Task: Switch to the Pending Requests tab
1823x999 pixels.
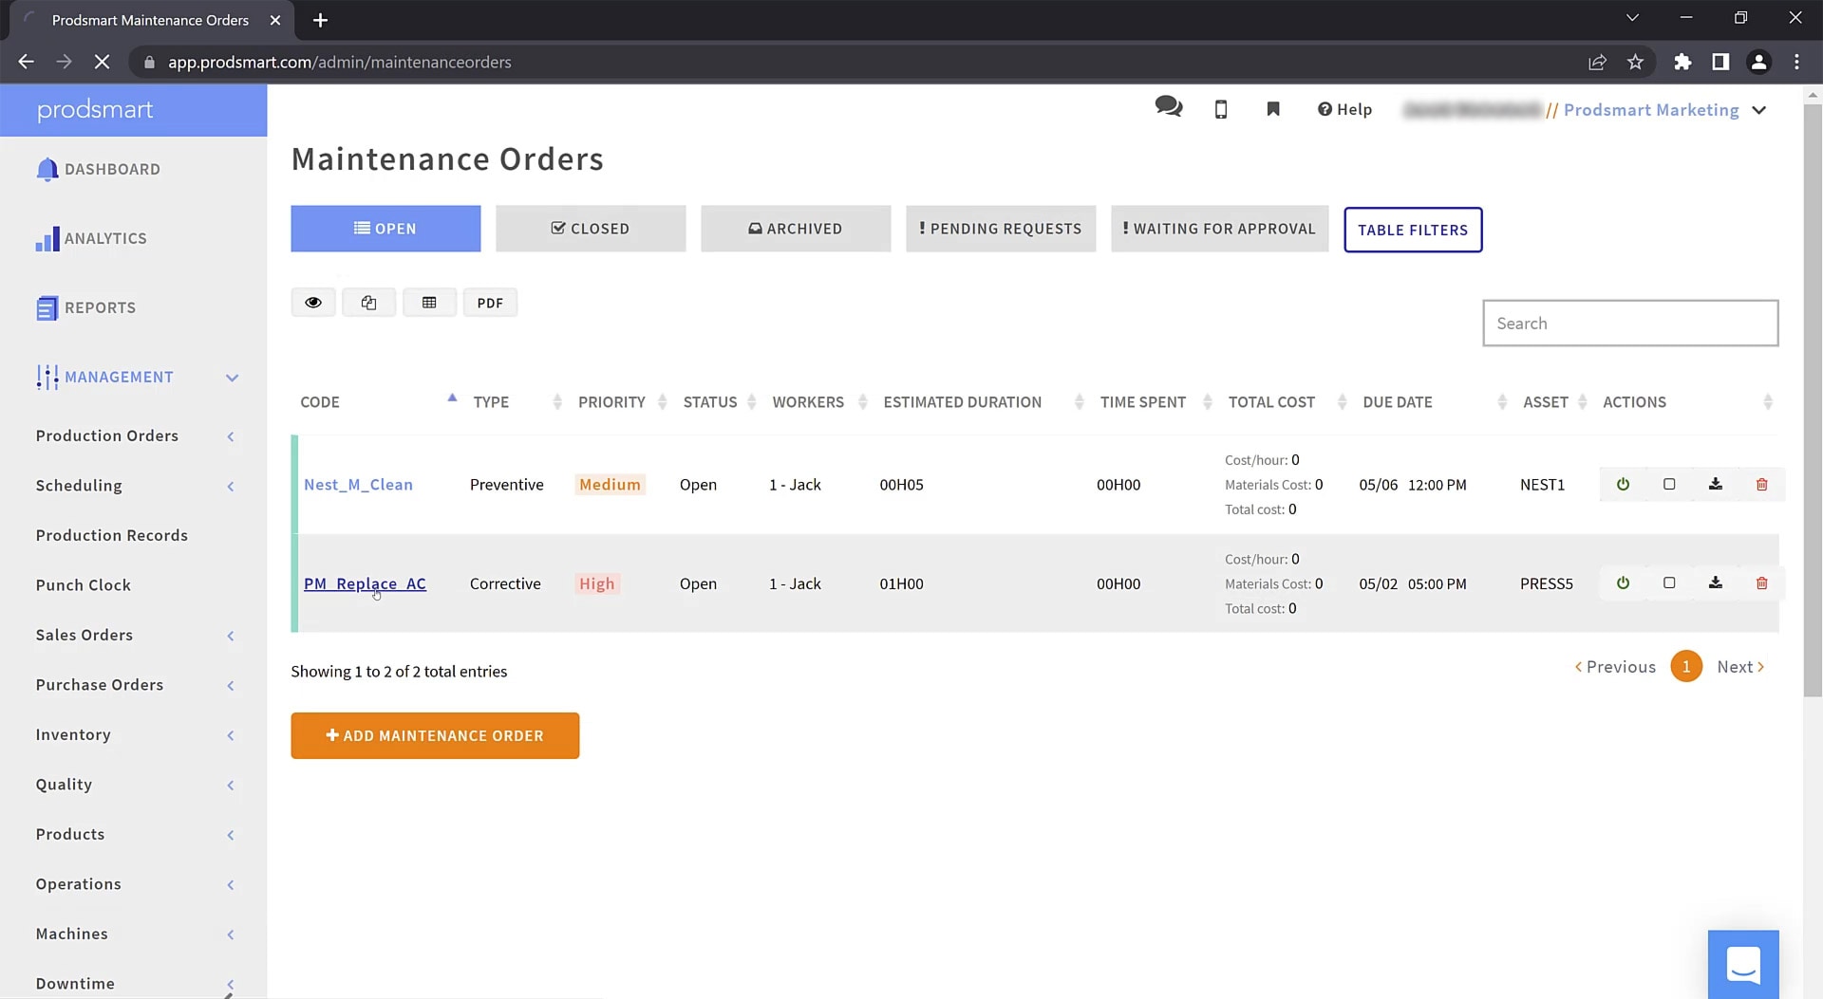Action: tap(1000, 229)
